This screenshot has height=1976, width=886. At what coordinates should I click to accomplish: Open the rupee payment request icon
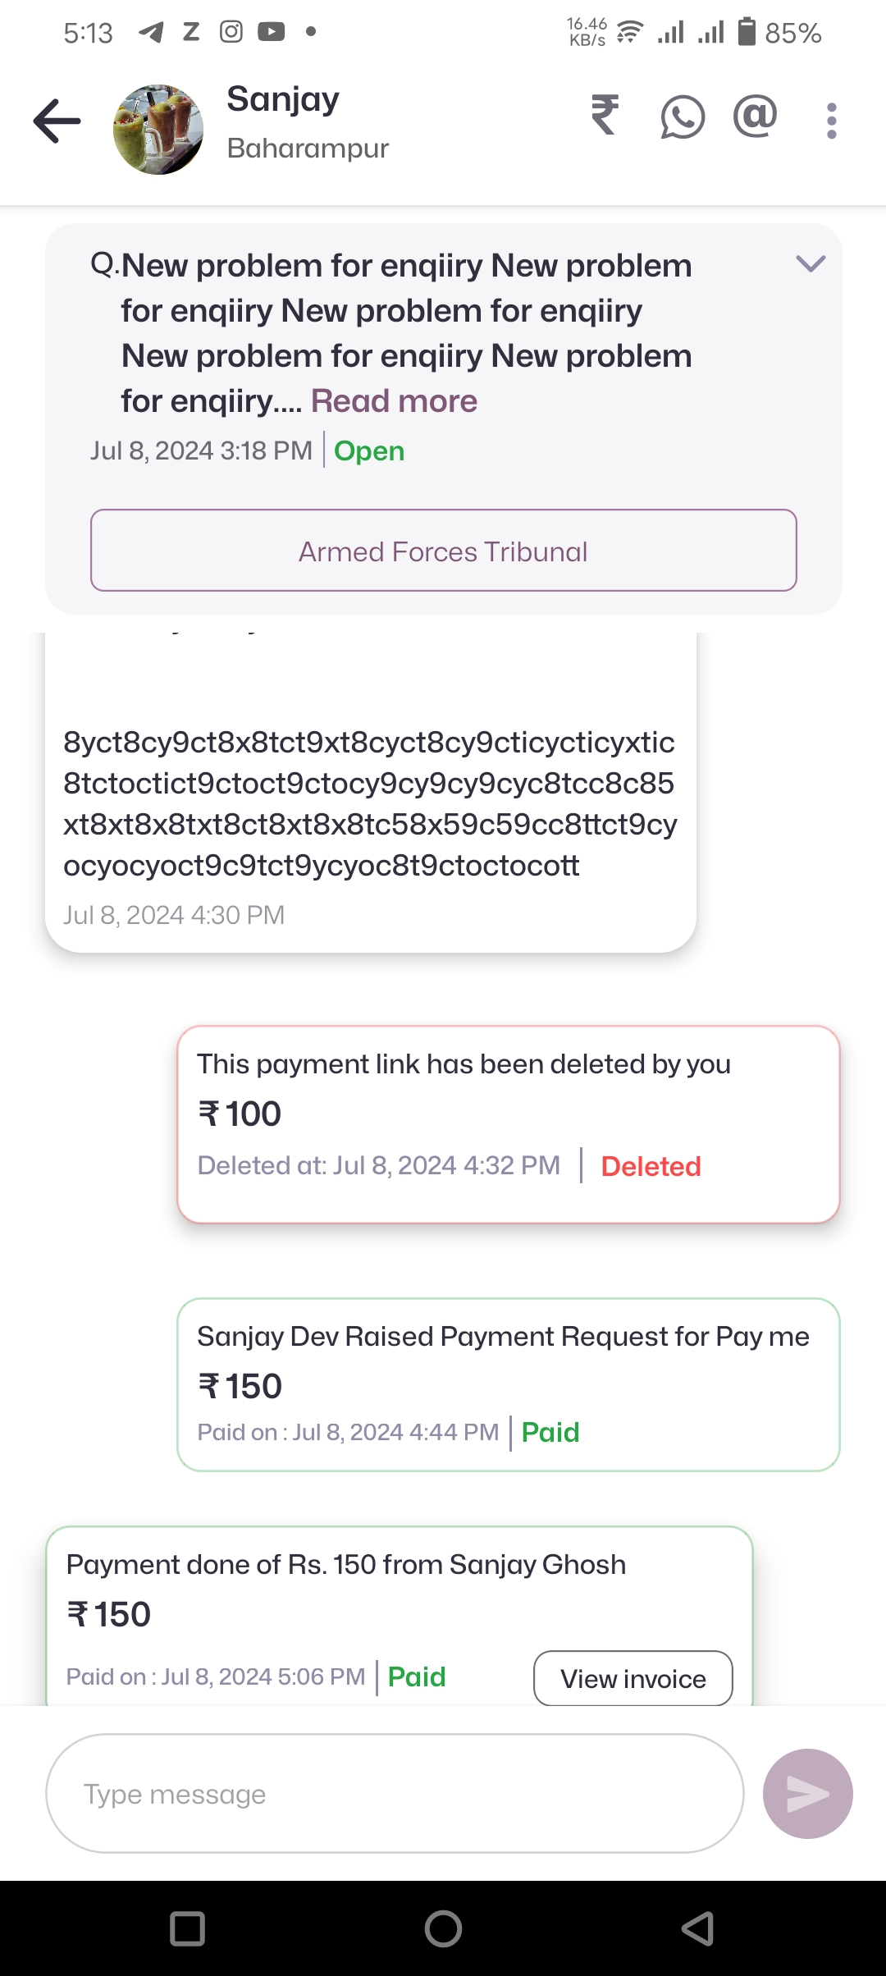click(605, 116)
